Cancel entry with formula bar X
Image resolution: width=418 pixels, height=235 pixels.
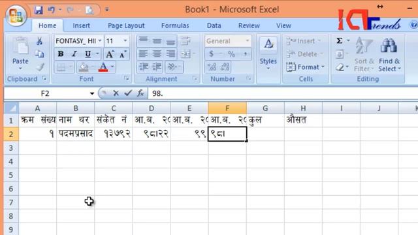pyautogui.click(x=116, y=93)
